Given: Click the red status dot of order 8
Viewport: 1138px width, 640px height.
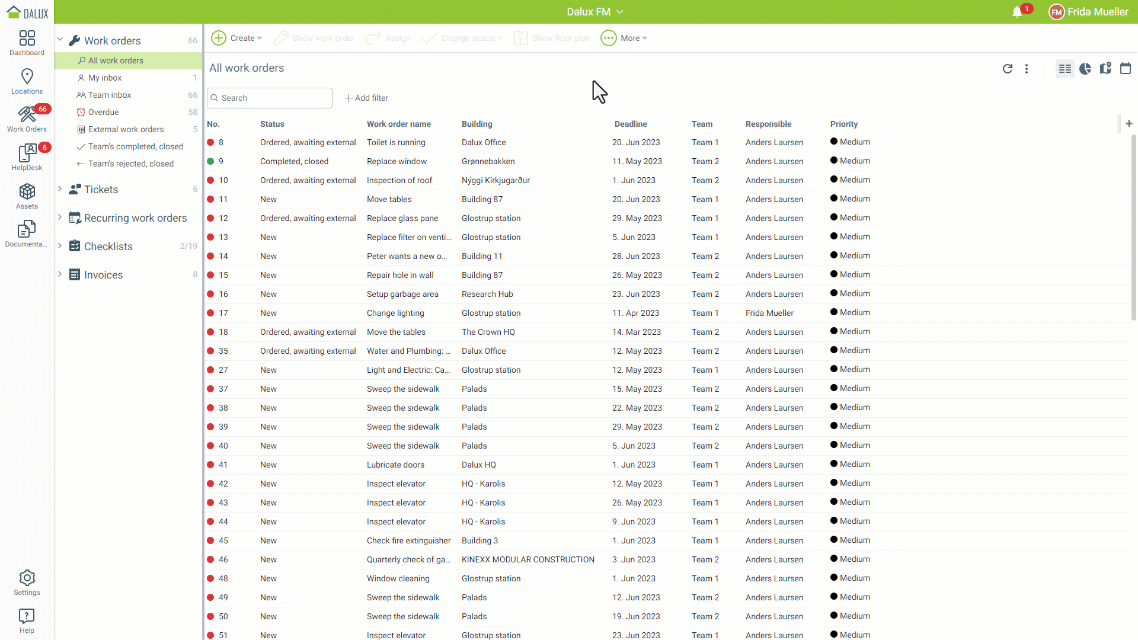Looking at the screenshot, I should pos(210,142).
